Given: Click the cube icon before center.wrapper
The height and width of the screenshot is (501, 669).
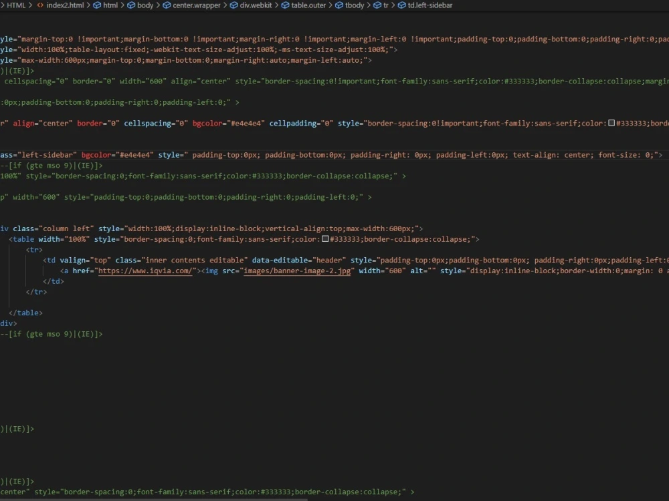Looking at the screenshot, I should (167, 5).
